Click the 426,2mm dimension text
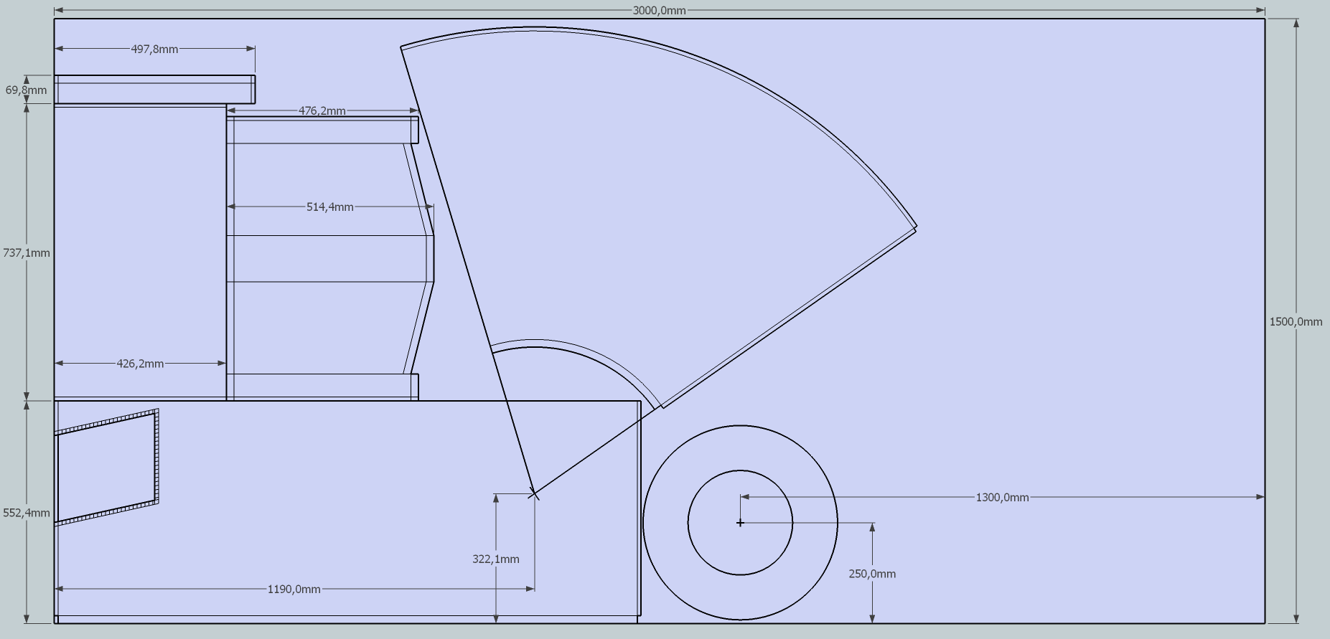1330x639 pixels. point(140,364)
